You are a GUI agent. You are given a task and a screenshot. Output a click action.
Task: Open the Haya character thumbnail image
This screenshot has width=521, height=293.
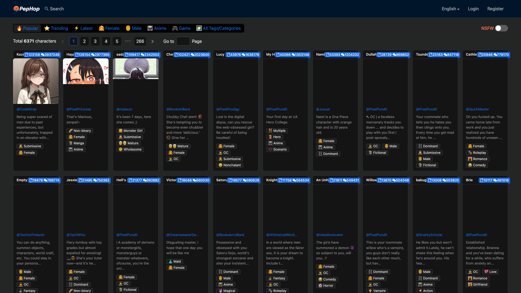click(86, 71)
